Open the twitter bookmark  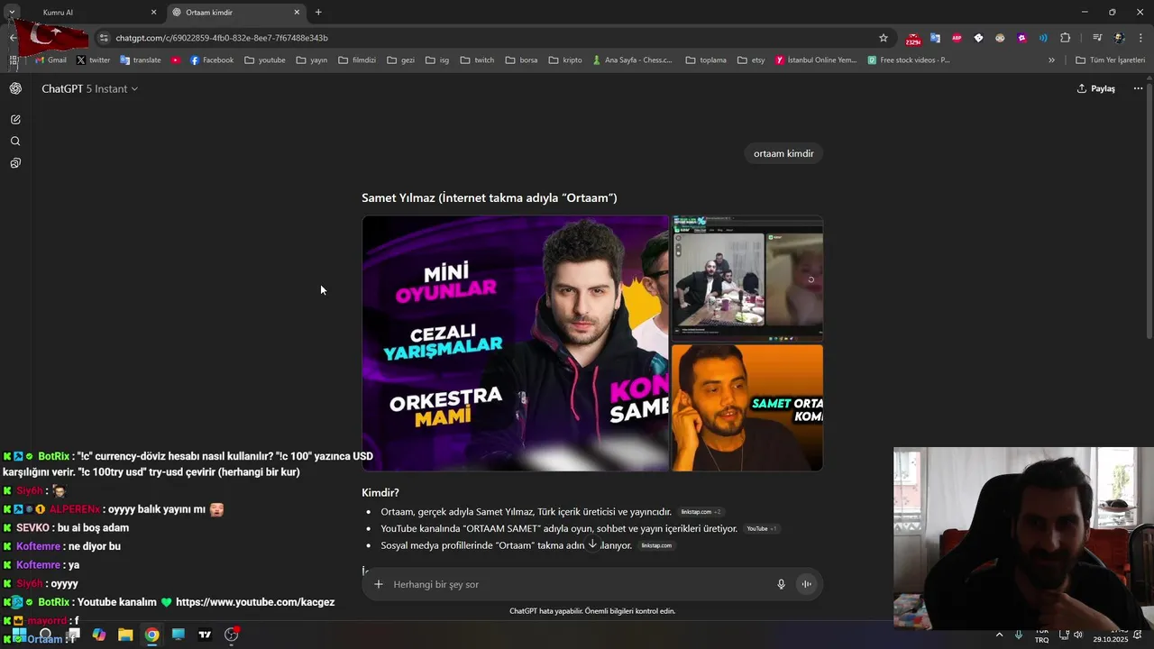93,60
